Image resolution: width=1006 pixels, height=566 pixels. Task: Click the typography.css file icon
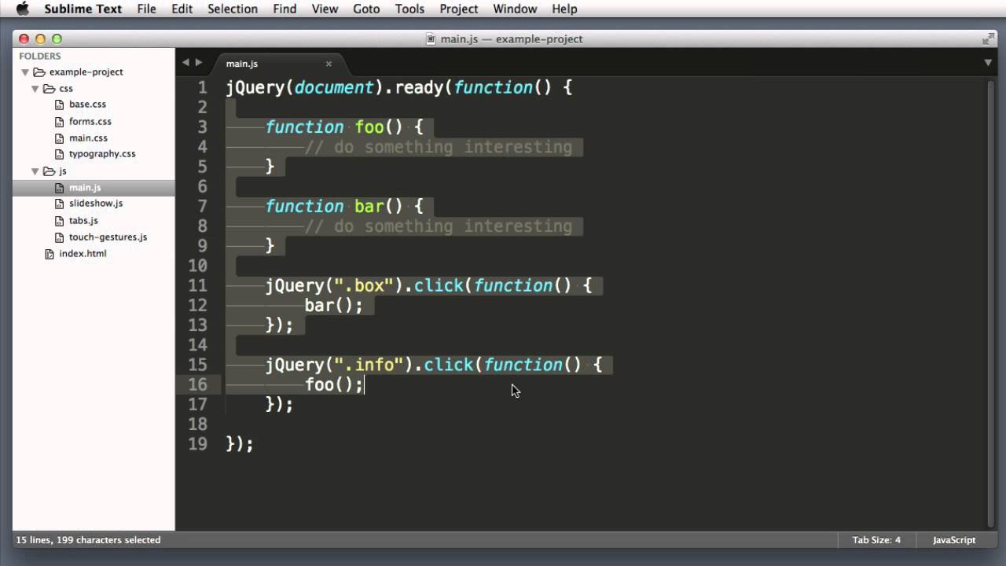click(x=60, y=154)
